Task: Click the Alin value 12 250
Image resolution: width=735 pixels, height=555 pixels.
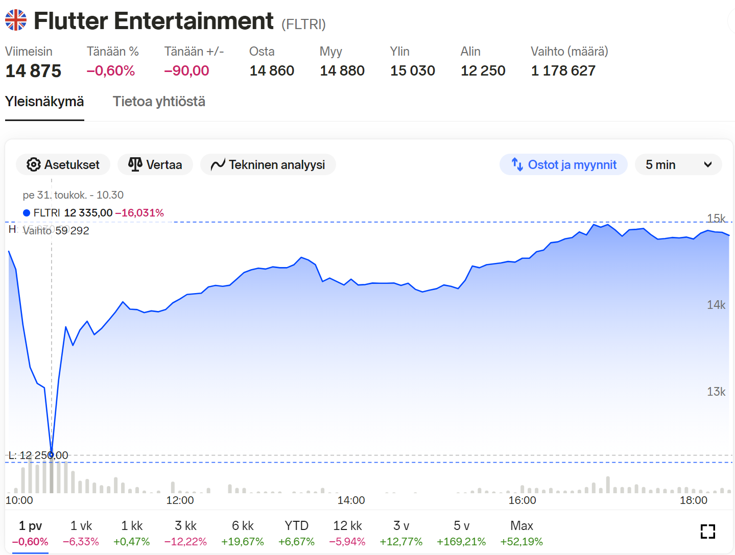Action: [483, 71]
